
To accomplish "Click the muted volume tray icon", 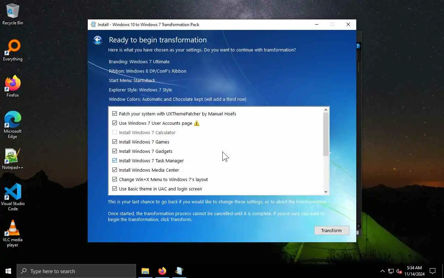I will tap(399, 271).
